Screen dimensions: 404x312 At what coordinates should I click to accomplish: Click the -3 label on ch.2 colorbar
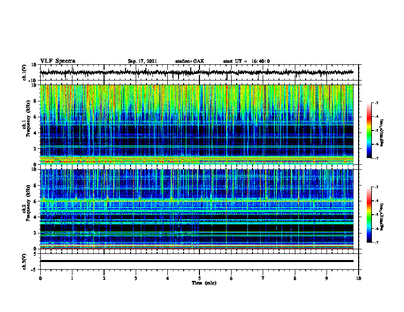[x=376, y=187]
